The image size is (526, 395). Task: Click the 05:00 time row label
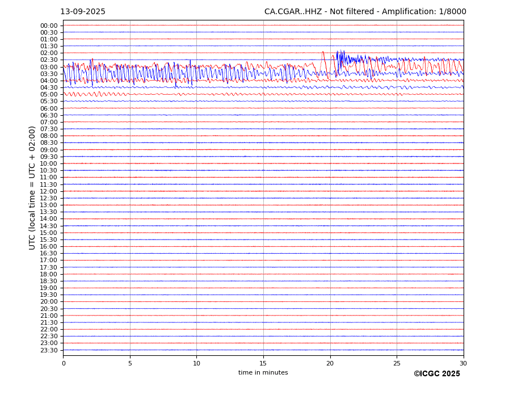(x=49, y=95)
